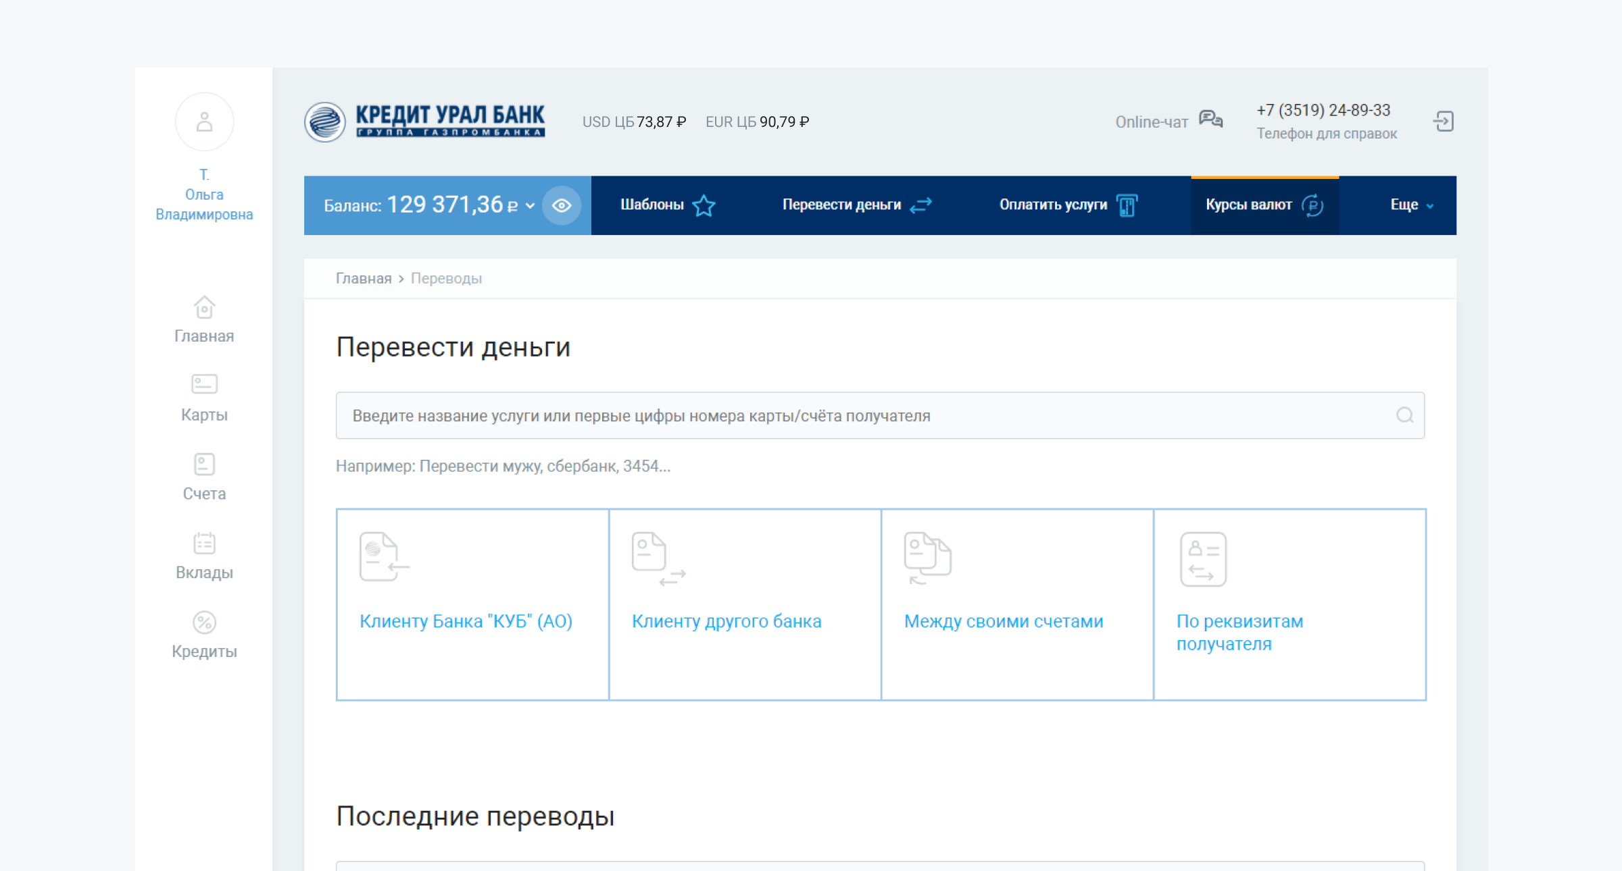Go to Главная in breadcrumb
This screenshot has height=871, width=1622.
pos(364,278)
